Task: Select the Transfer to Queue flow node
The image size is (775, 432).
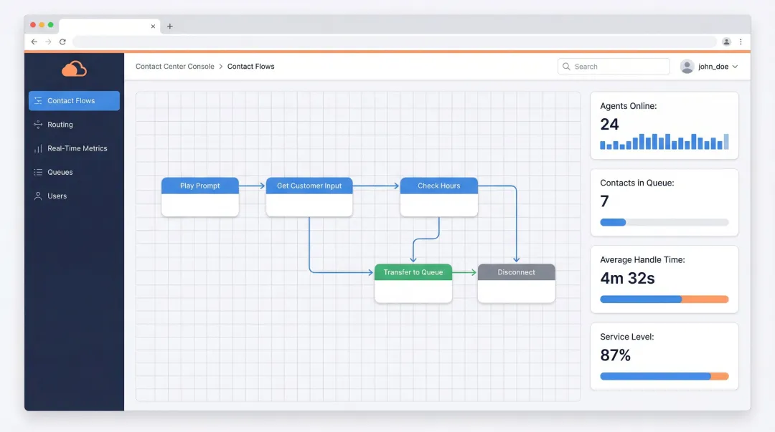Action: coord(413,272)
